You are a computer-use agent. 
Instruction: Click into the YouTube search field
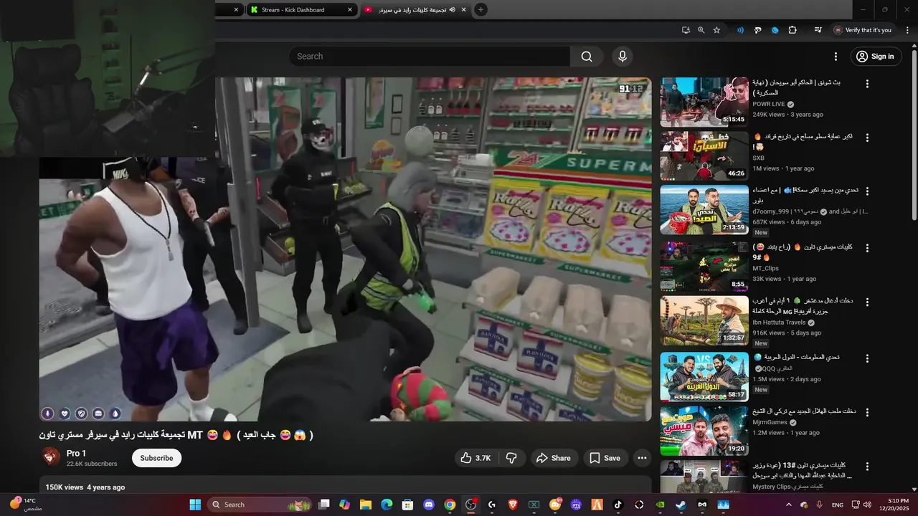coord(430,57)
